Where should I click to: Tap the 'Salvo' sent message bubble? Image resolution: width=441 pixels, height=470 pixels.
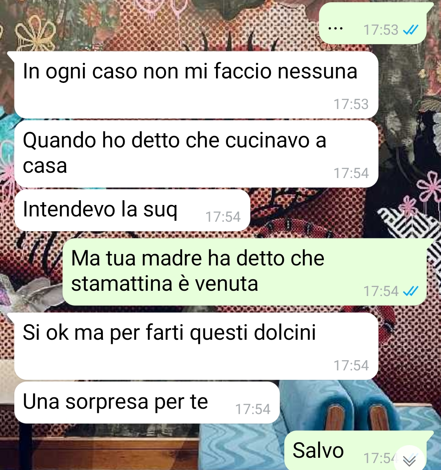click(x=355, y=450)
